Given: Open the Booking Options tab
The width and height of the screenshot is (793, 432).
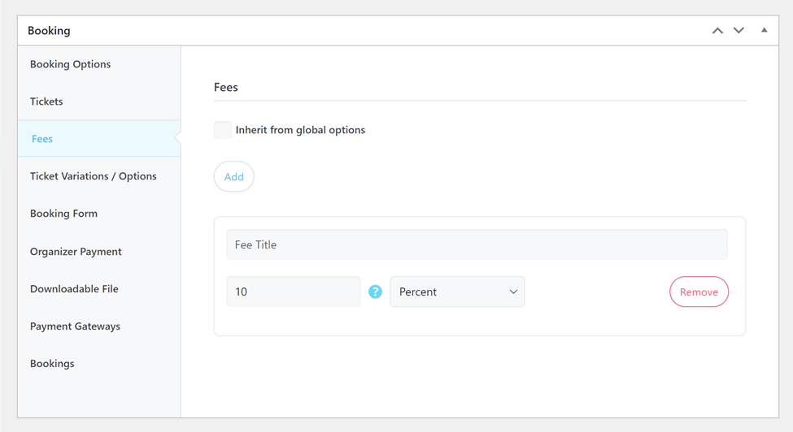Looking at the screenshot, I should click(70, 64).
